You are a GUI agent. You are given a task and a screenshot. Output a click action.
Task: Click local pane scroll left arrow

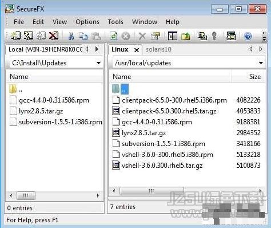click(x=11, y=195)
